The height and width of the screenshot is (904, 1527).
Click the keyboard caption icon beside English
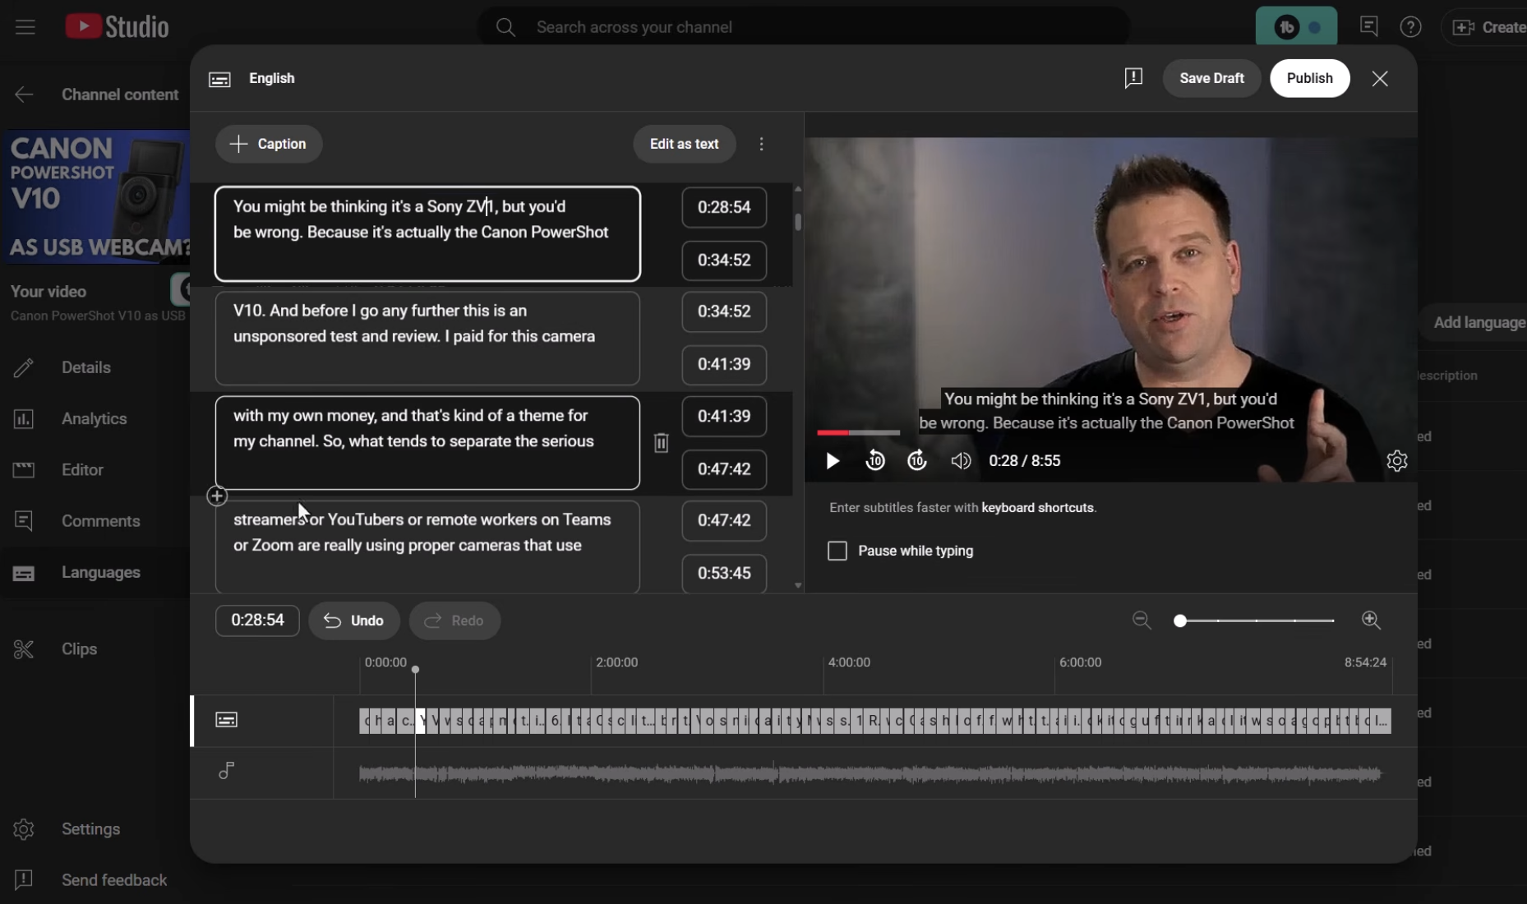coord(219,79)
